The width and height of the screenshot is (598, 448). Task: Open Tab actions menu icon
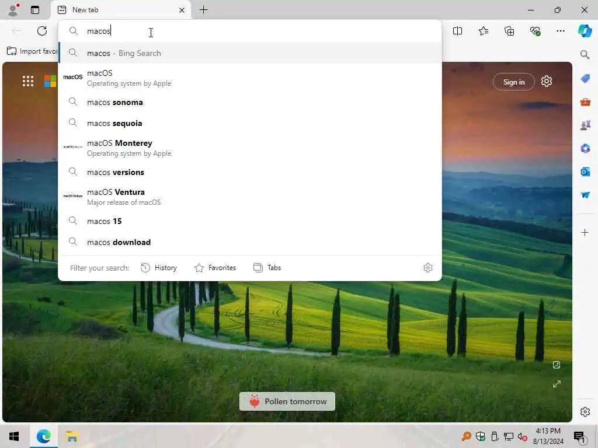click(35, 10)
